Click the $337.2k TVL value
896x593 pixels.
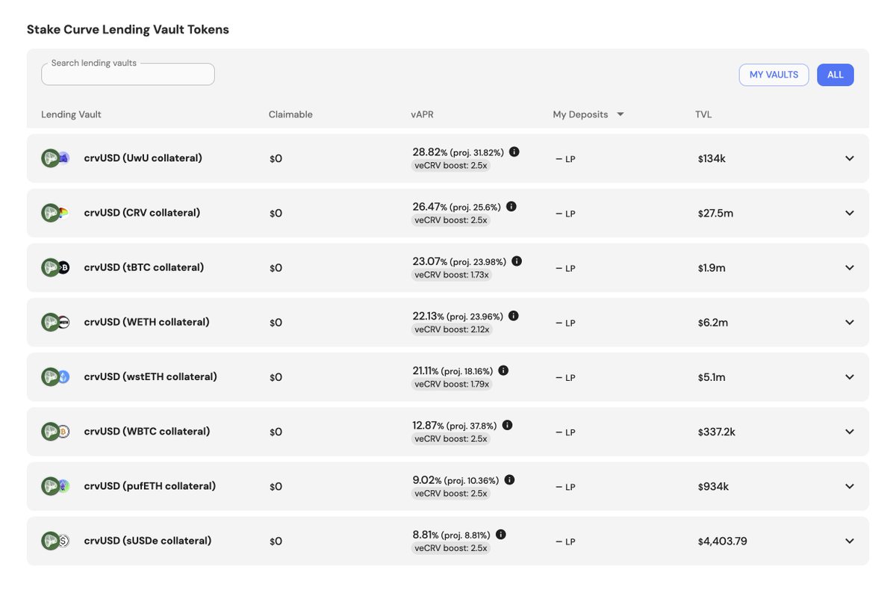717,432
